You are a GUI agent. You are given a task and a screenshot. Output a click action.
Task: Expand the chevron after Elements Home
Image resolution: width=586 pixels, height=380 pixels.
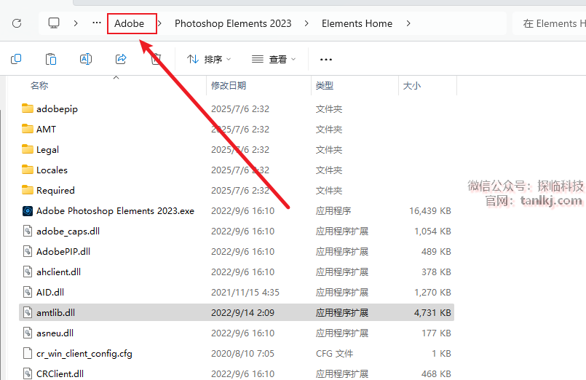408,23
